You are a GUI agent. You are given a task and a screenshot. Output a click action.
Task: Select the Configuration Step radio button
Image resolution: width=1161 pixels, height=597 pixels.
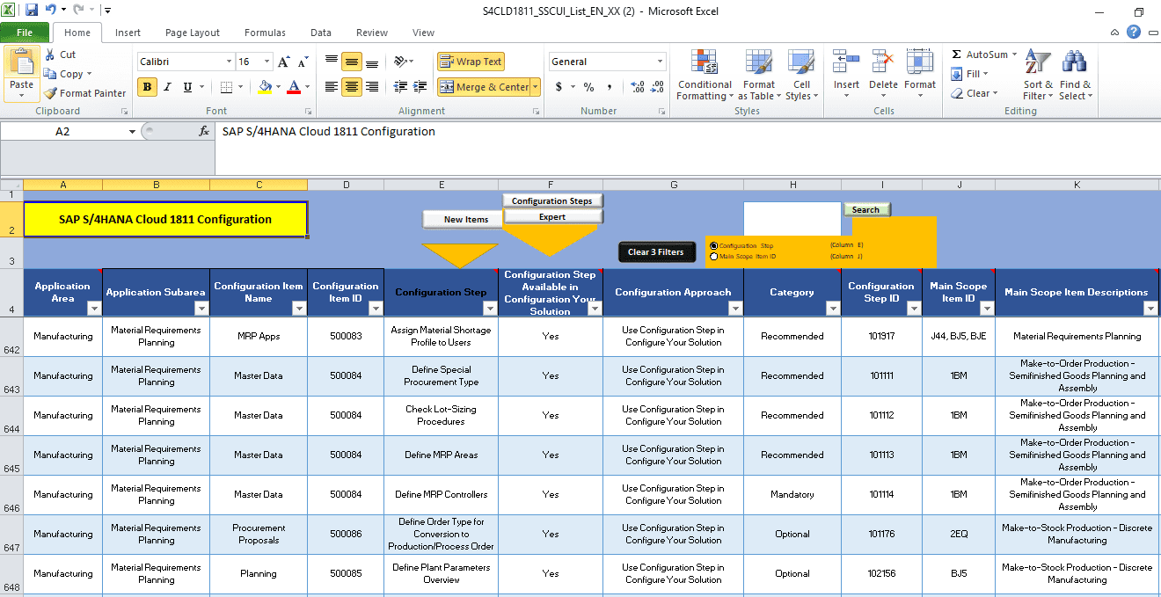(713, 246)
